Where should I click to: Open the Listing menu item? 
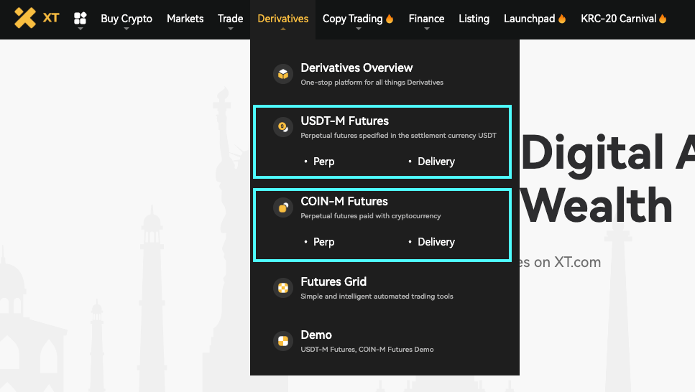point(474,19)
